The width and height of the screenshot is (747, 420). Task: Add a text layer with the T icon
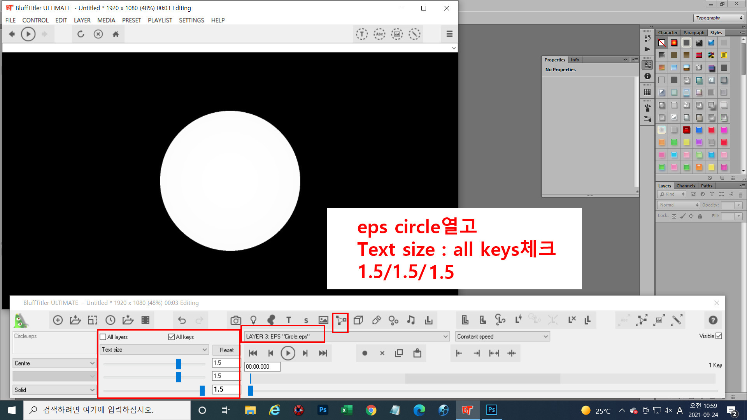point(288,320)
